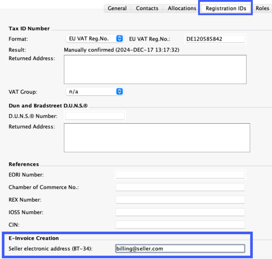This screenshot has height=259, width=272.
Task: Click the 'EORI Number:' label
Action: coord(26,175)
